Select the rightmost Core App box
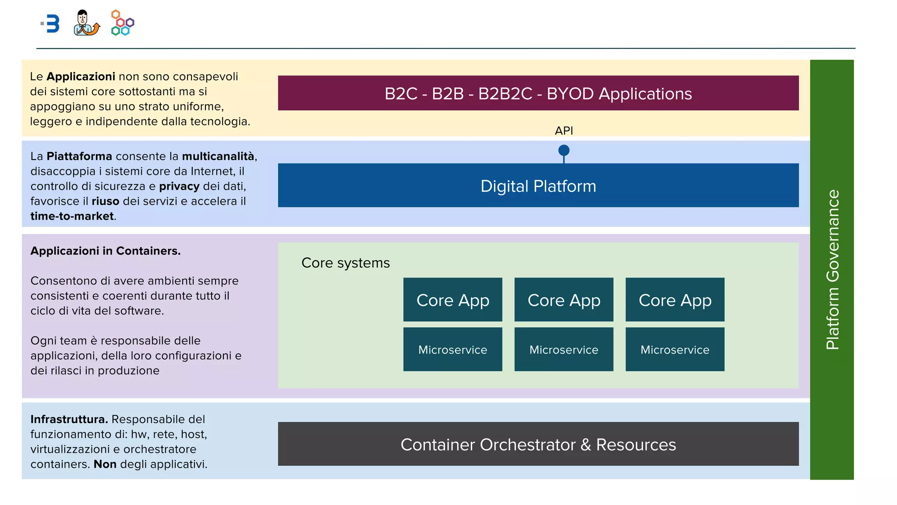 click(x=675, y=300)
